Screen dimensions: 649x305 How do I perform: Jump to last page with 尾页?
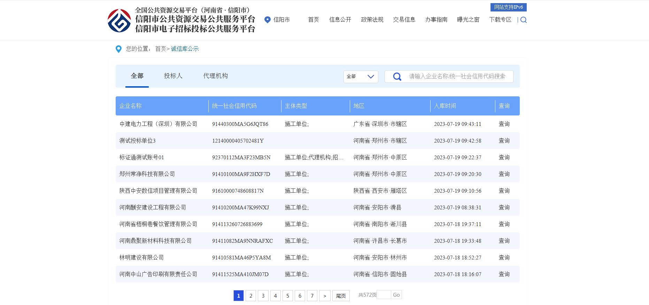coord(341,296)
